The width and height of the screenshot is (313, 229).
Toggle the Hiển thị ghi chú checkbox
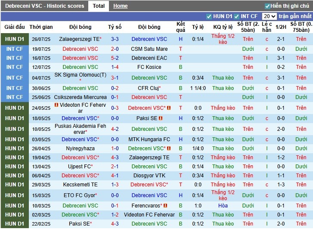(267, 6)
